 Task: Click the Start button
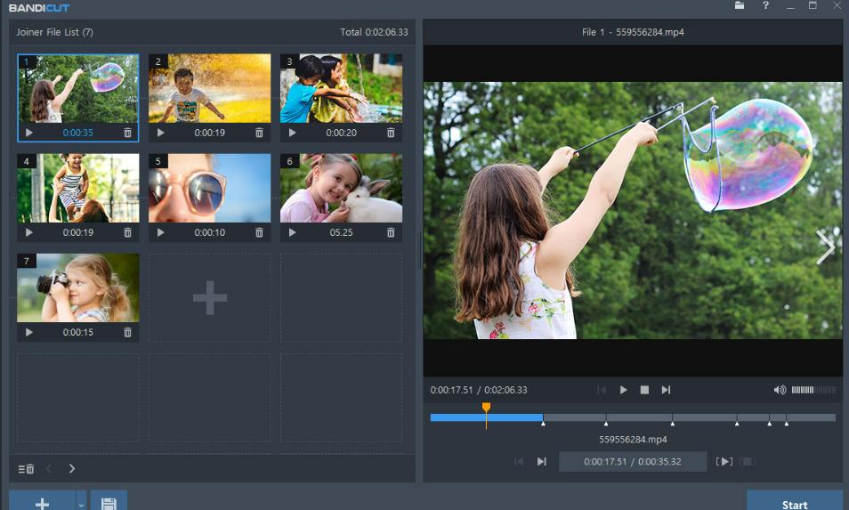coord(794,503)
